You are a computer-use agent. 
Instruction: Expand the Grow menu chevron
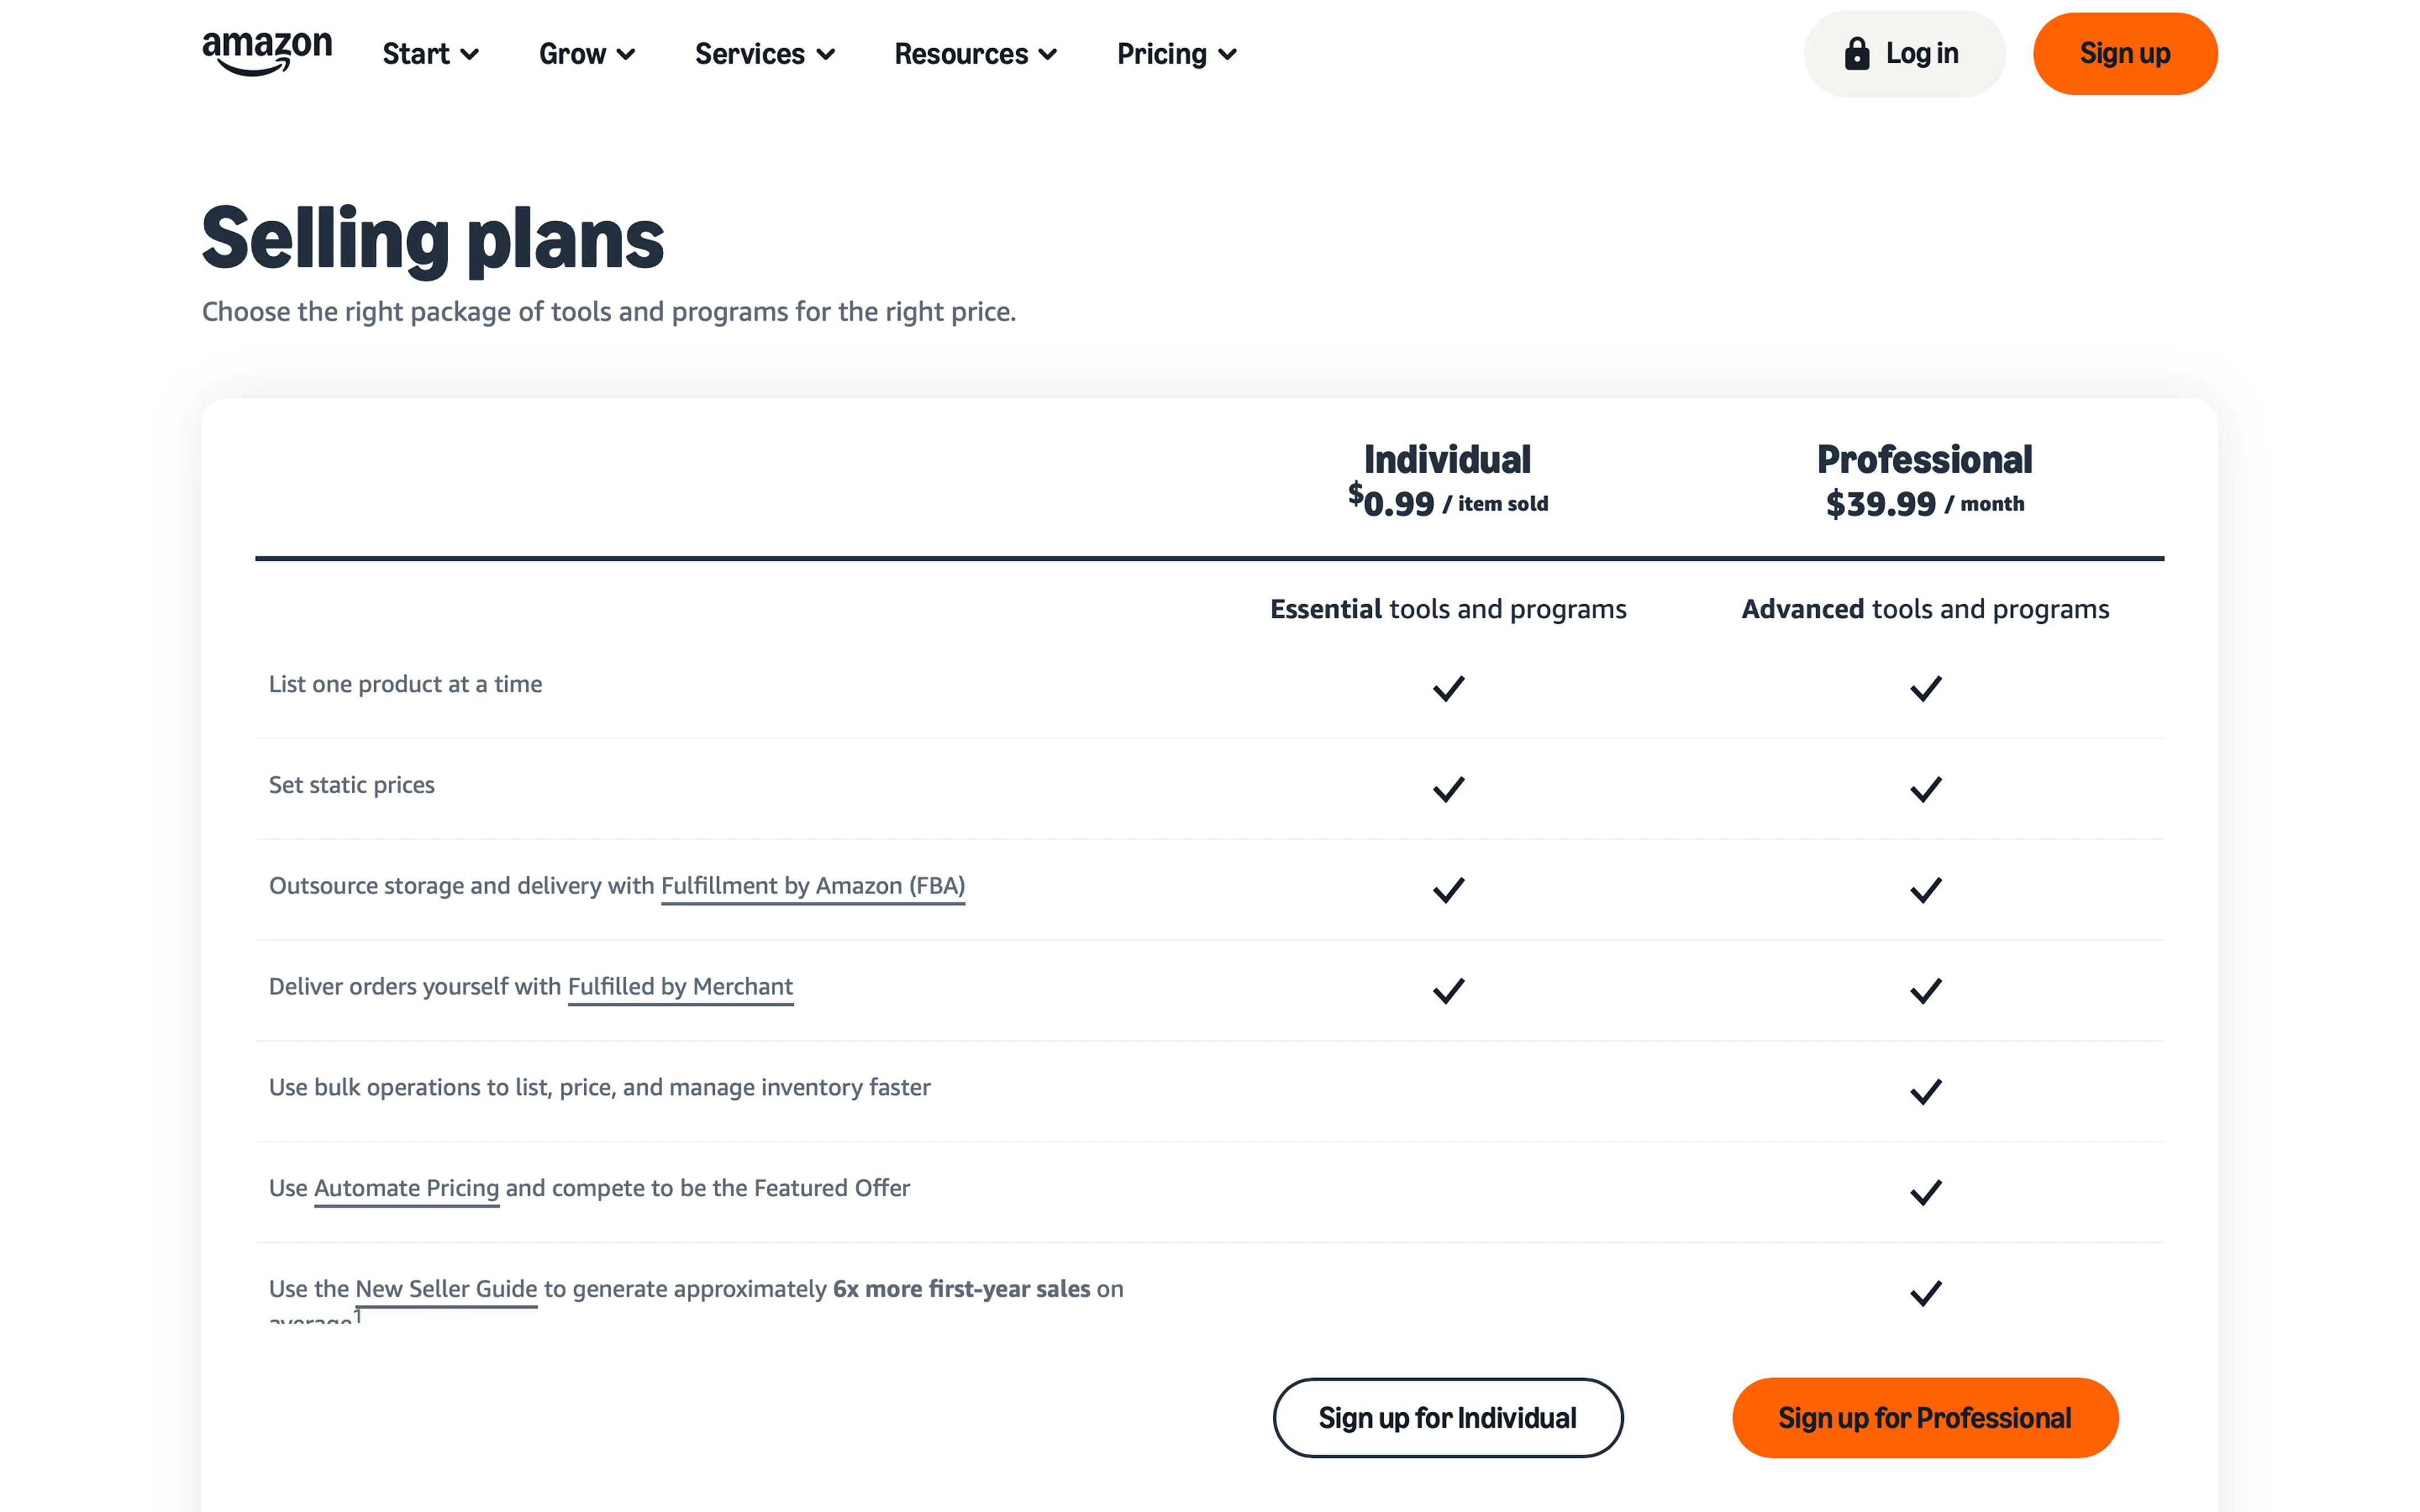pyautogui.click(x=626, y=55)
